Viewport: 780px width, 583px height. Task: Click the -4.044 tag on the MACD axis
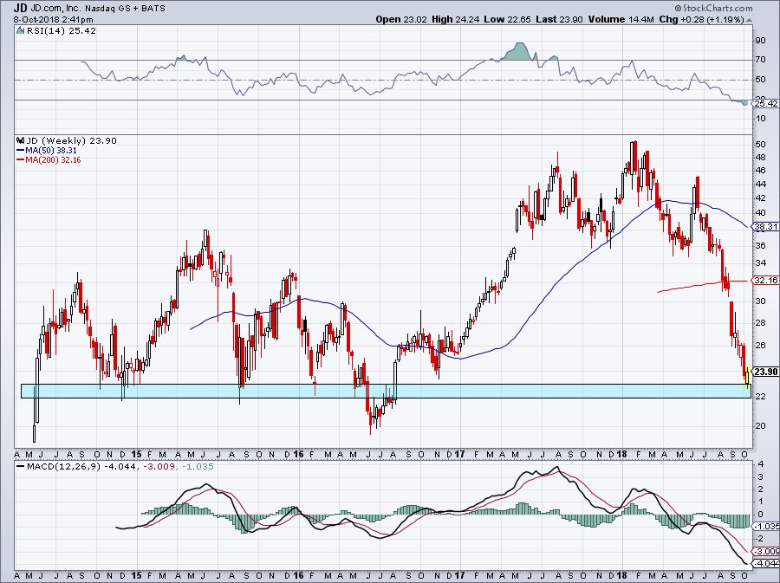point(766,564)
